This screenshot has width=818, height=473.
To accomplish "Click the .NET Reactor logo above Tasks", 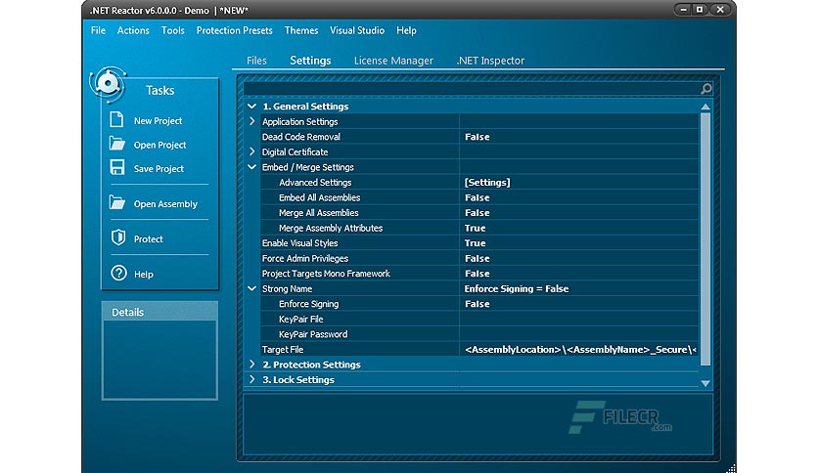I will [x=108, y=83].
